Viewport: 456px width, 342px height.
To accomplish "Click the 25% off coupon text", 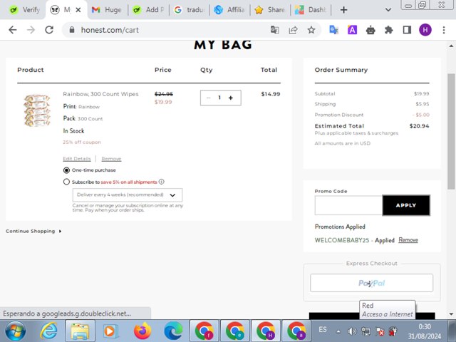I will (82, 142).
